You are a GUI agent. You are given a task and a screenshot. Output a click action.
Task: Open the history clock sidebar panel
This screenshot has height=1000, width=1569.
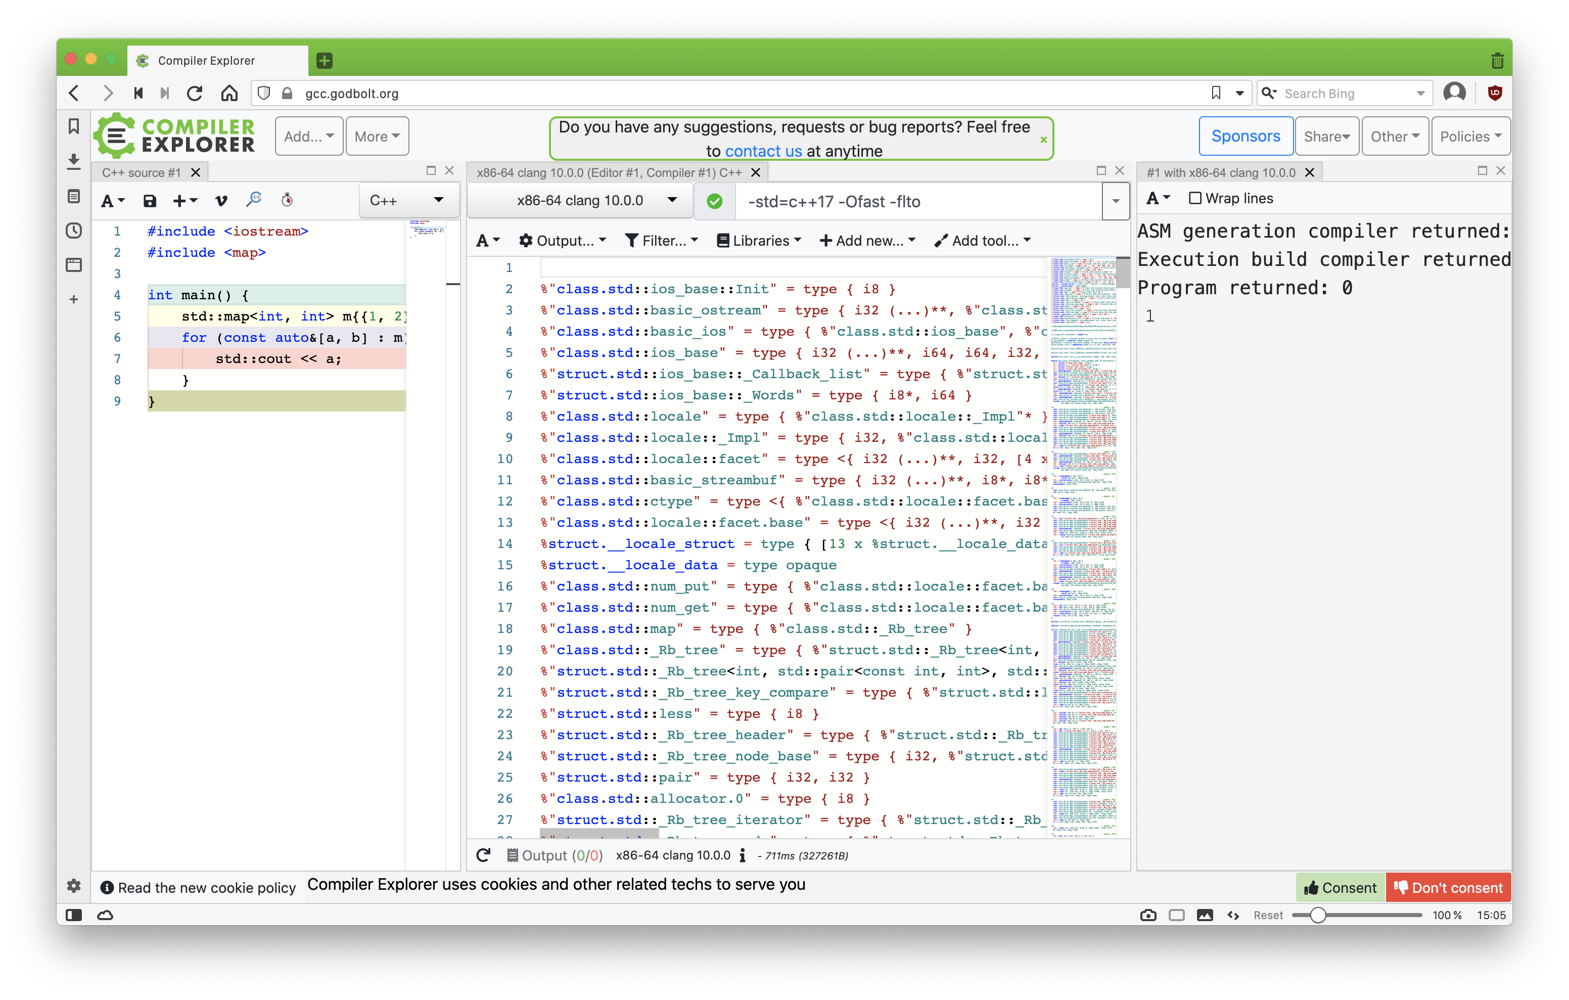(74, 230)
